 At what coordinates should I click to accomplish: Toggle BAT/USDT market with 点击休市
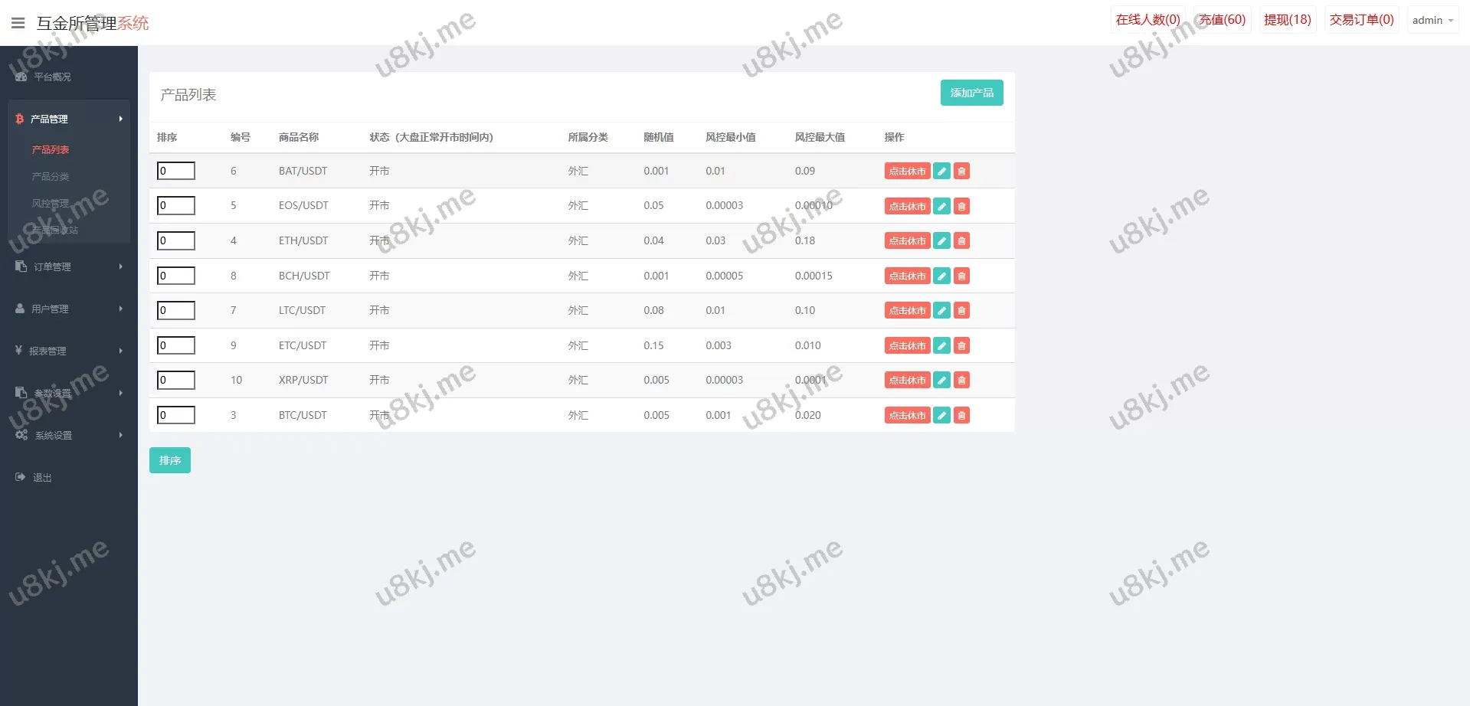907,171
